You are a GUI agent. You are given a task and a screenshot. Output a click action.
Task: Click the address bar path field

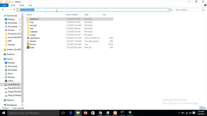click(93, 10)
